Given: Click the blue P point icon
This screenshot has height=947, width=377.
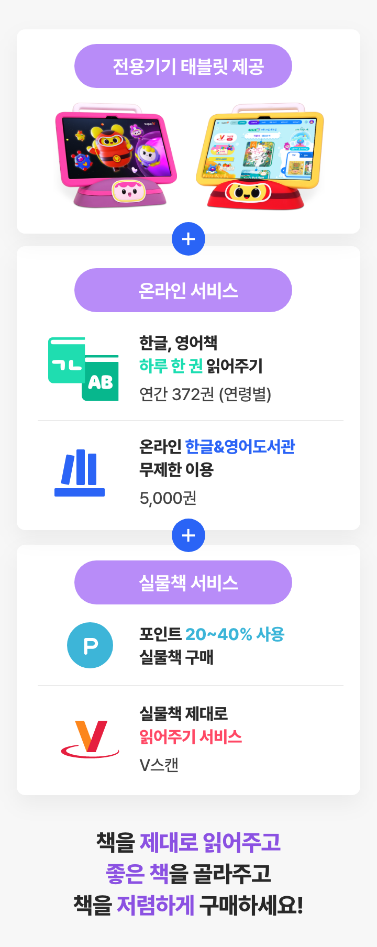Looking at the screenshot, I should pyautogui.click(x=90, y=645).
